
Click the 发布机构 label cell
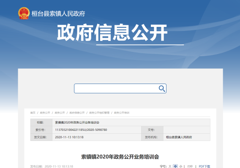point(152,137)
